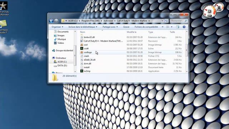The height and width of the screenshot is (129, 229).
Task: Click the navigation pane scrollbar thumb
Action: tap(75, 56)
